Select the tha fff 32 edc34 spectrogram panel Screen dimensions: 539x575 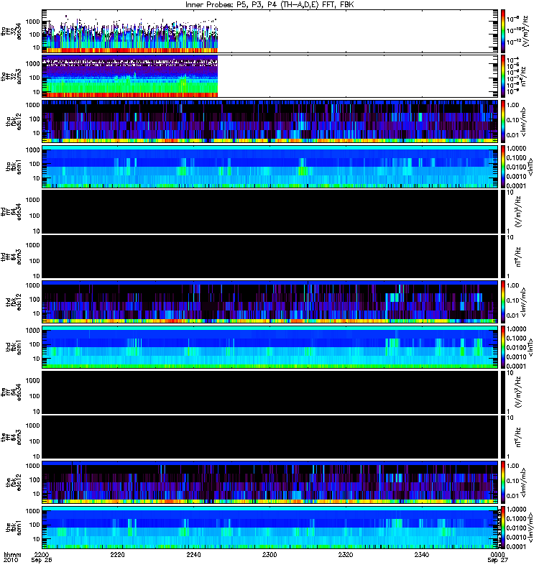click(270, 31)
